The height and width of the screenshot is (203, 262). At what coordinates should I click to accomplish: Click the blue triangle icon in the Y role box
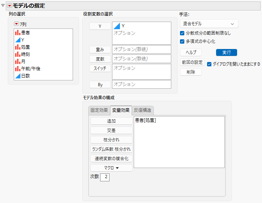[x=117, y=26]
